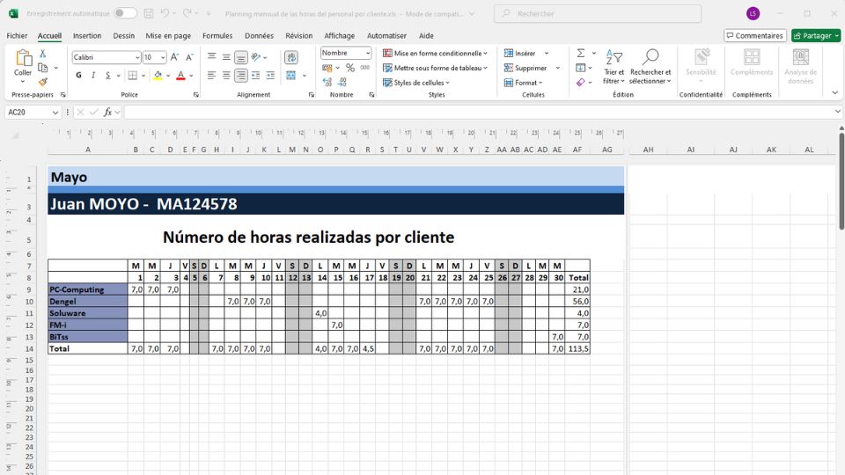Image resolution: width=845 pixels, height=475 pixels.
Task: Toggle bottom vertical alignment
Action: (241, 57)
